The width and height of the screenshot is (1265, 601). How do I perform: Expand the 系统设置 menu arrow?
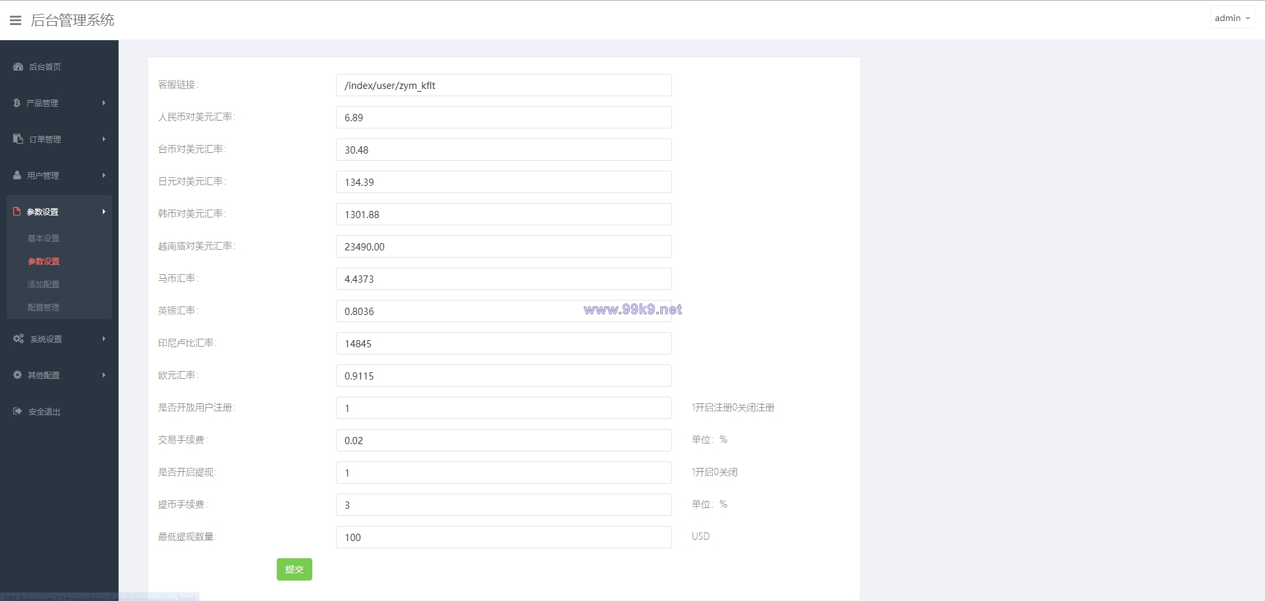click(x=104, y=339)
